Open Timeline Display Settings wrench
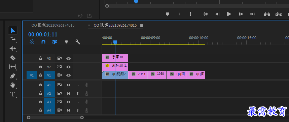The image size is (289, 122). point(78,42)
